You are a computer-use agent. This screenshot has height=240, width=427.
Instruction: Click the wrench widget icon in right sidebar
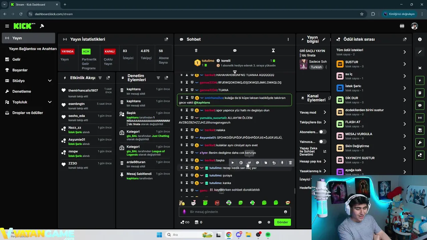420,143
